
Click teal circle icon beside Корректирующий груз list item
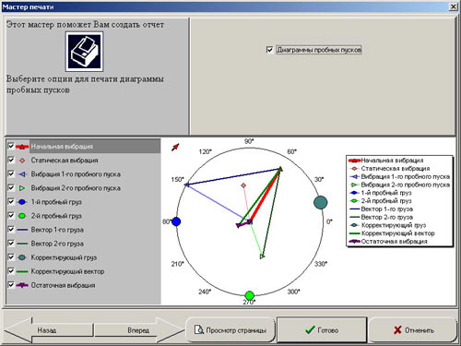[x=22, y=257]
